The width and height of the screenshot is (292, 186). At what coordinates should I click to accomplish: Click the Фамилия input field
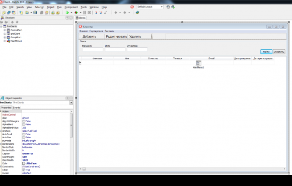[93, 49]
